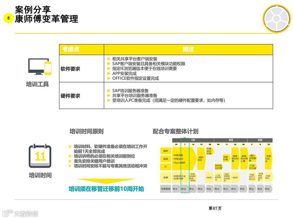Click the 描述 table header
Viewport: 293px width, 219px height.
click(188, 49)
